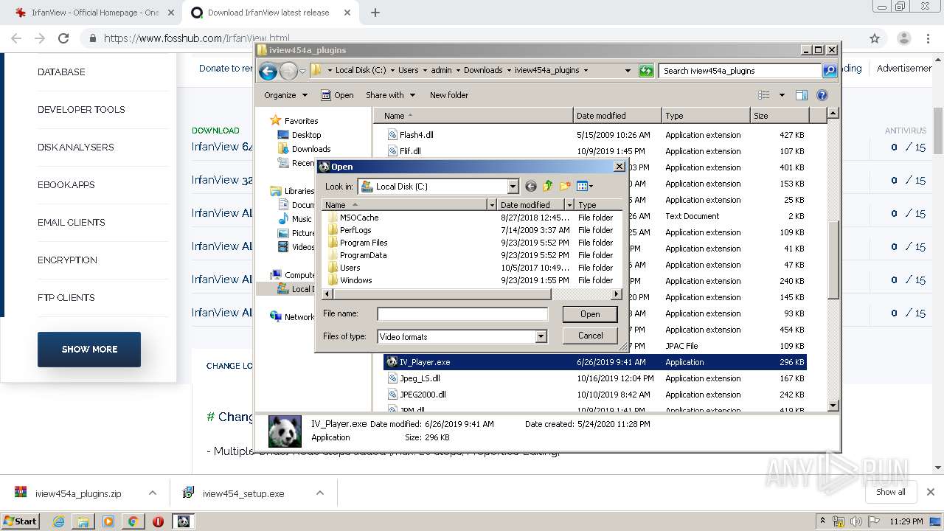The height and width of the screenshot is (531, 944).
Task: Select Network in Explorer navigation pane
Action: point(293,317)
